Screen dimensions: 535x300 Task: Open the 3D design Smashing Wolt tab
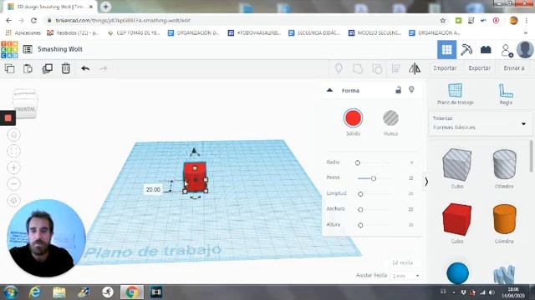[50, 7]
